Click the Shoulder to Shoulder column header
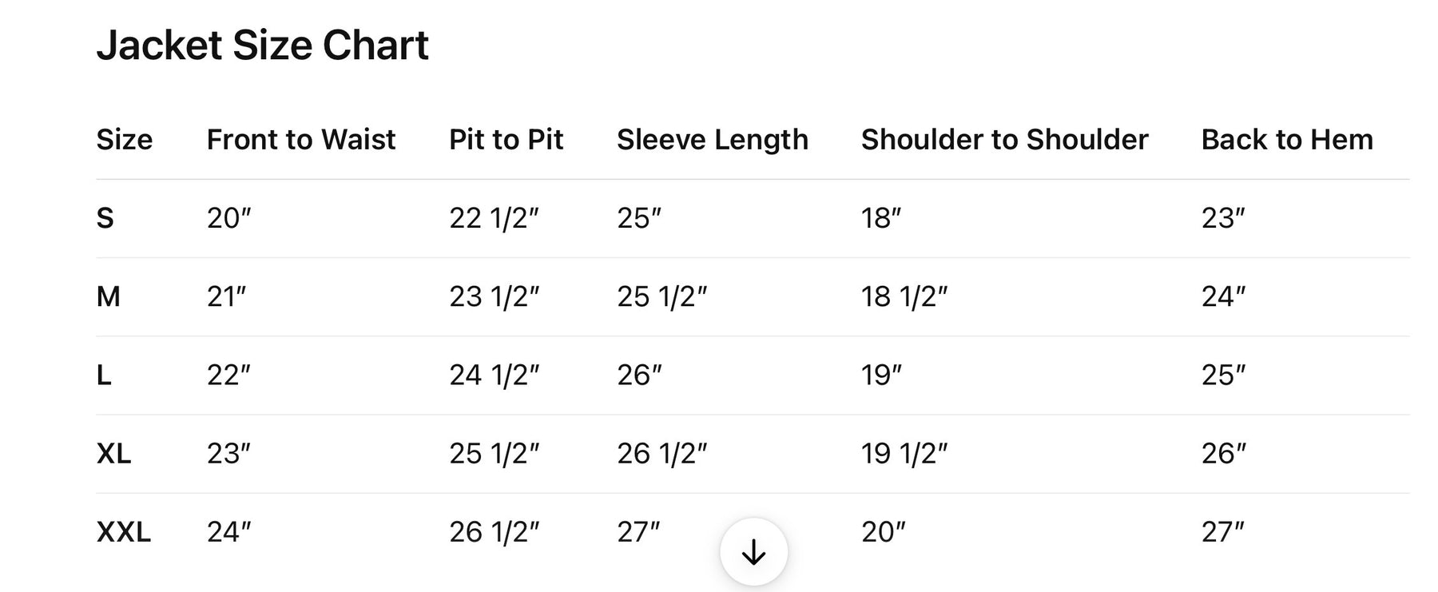Viewport: 1438px width, 592px height. (x=1004, y=140)
